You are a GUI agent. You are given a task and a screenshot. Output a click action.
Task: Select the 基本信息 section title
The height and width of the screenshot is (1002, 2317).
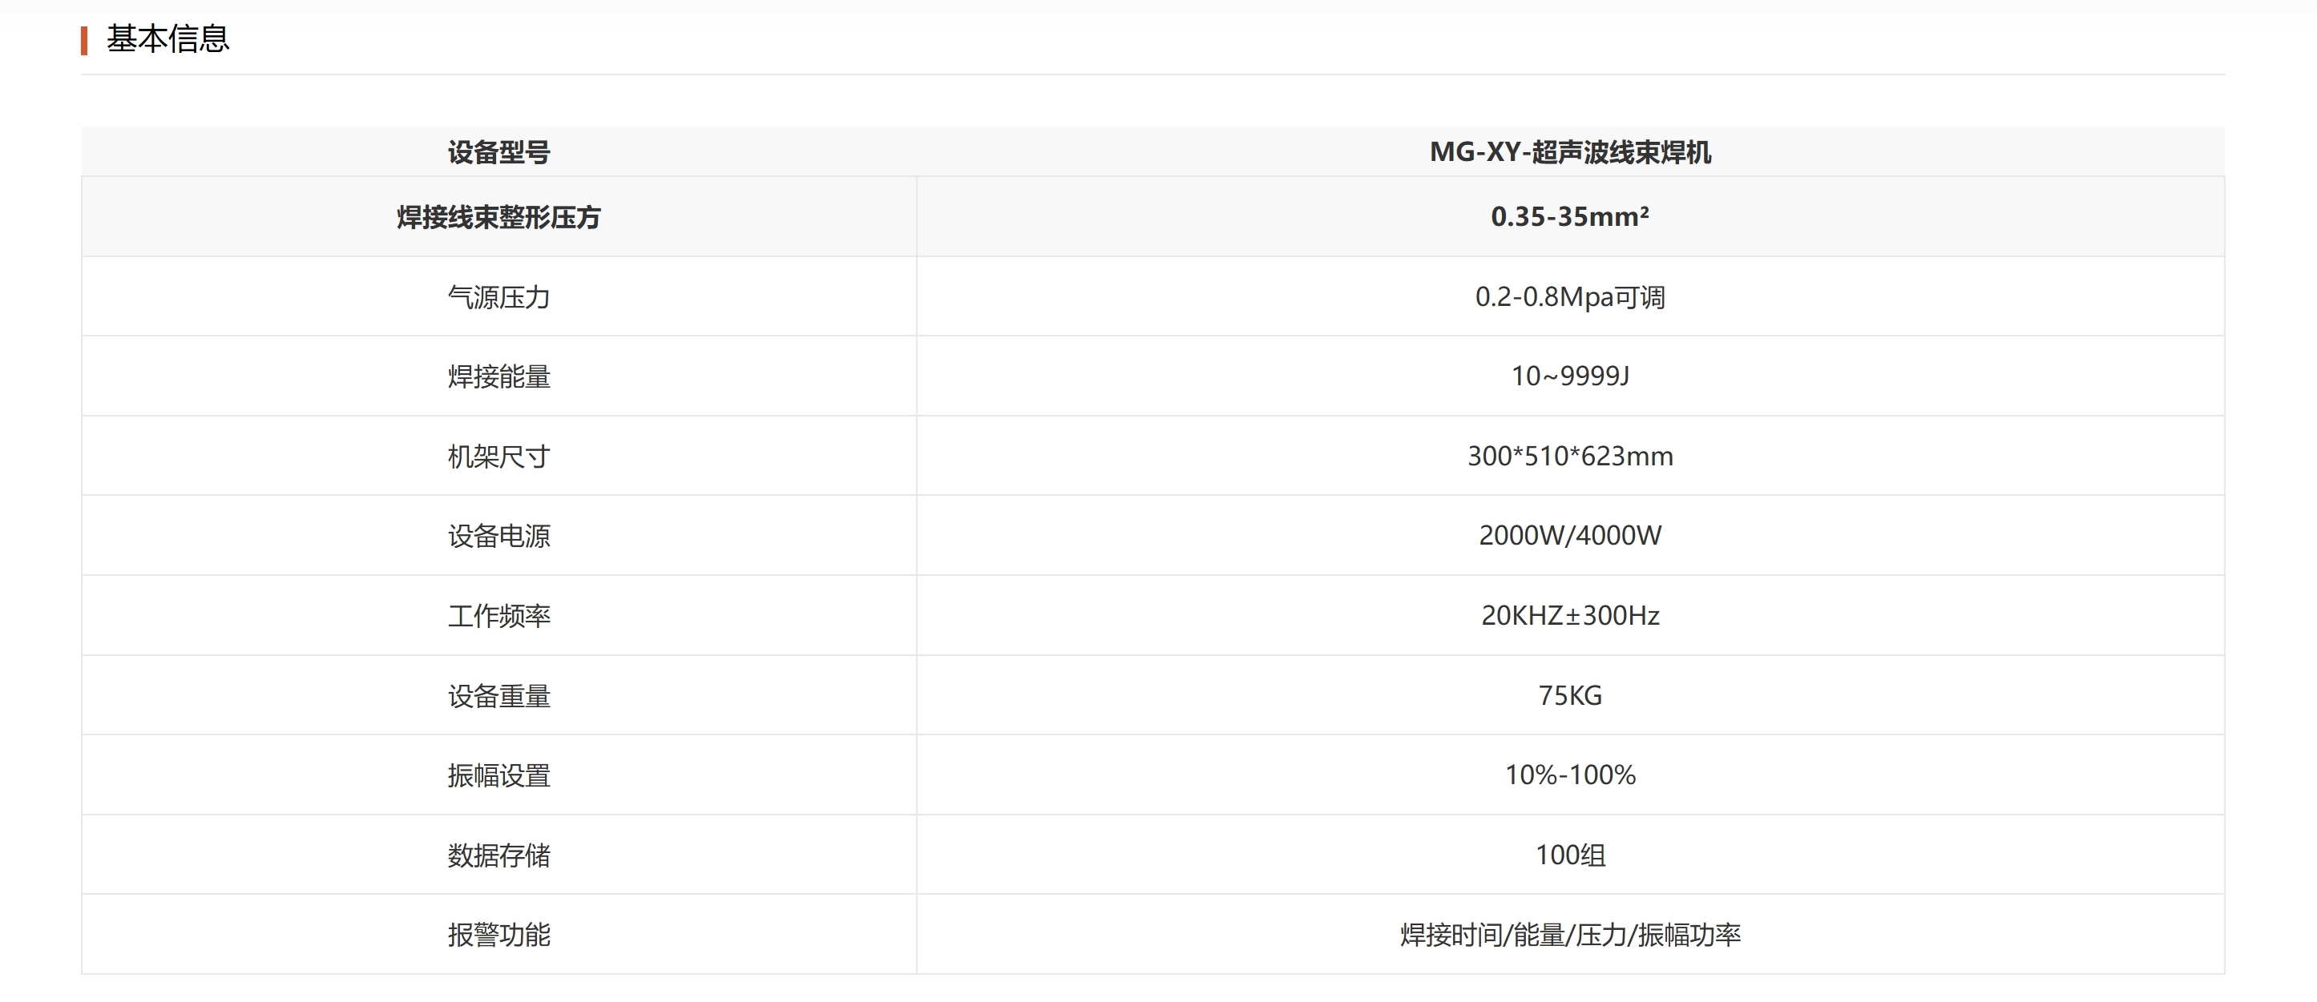click(x=168, y=39)
